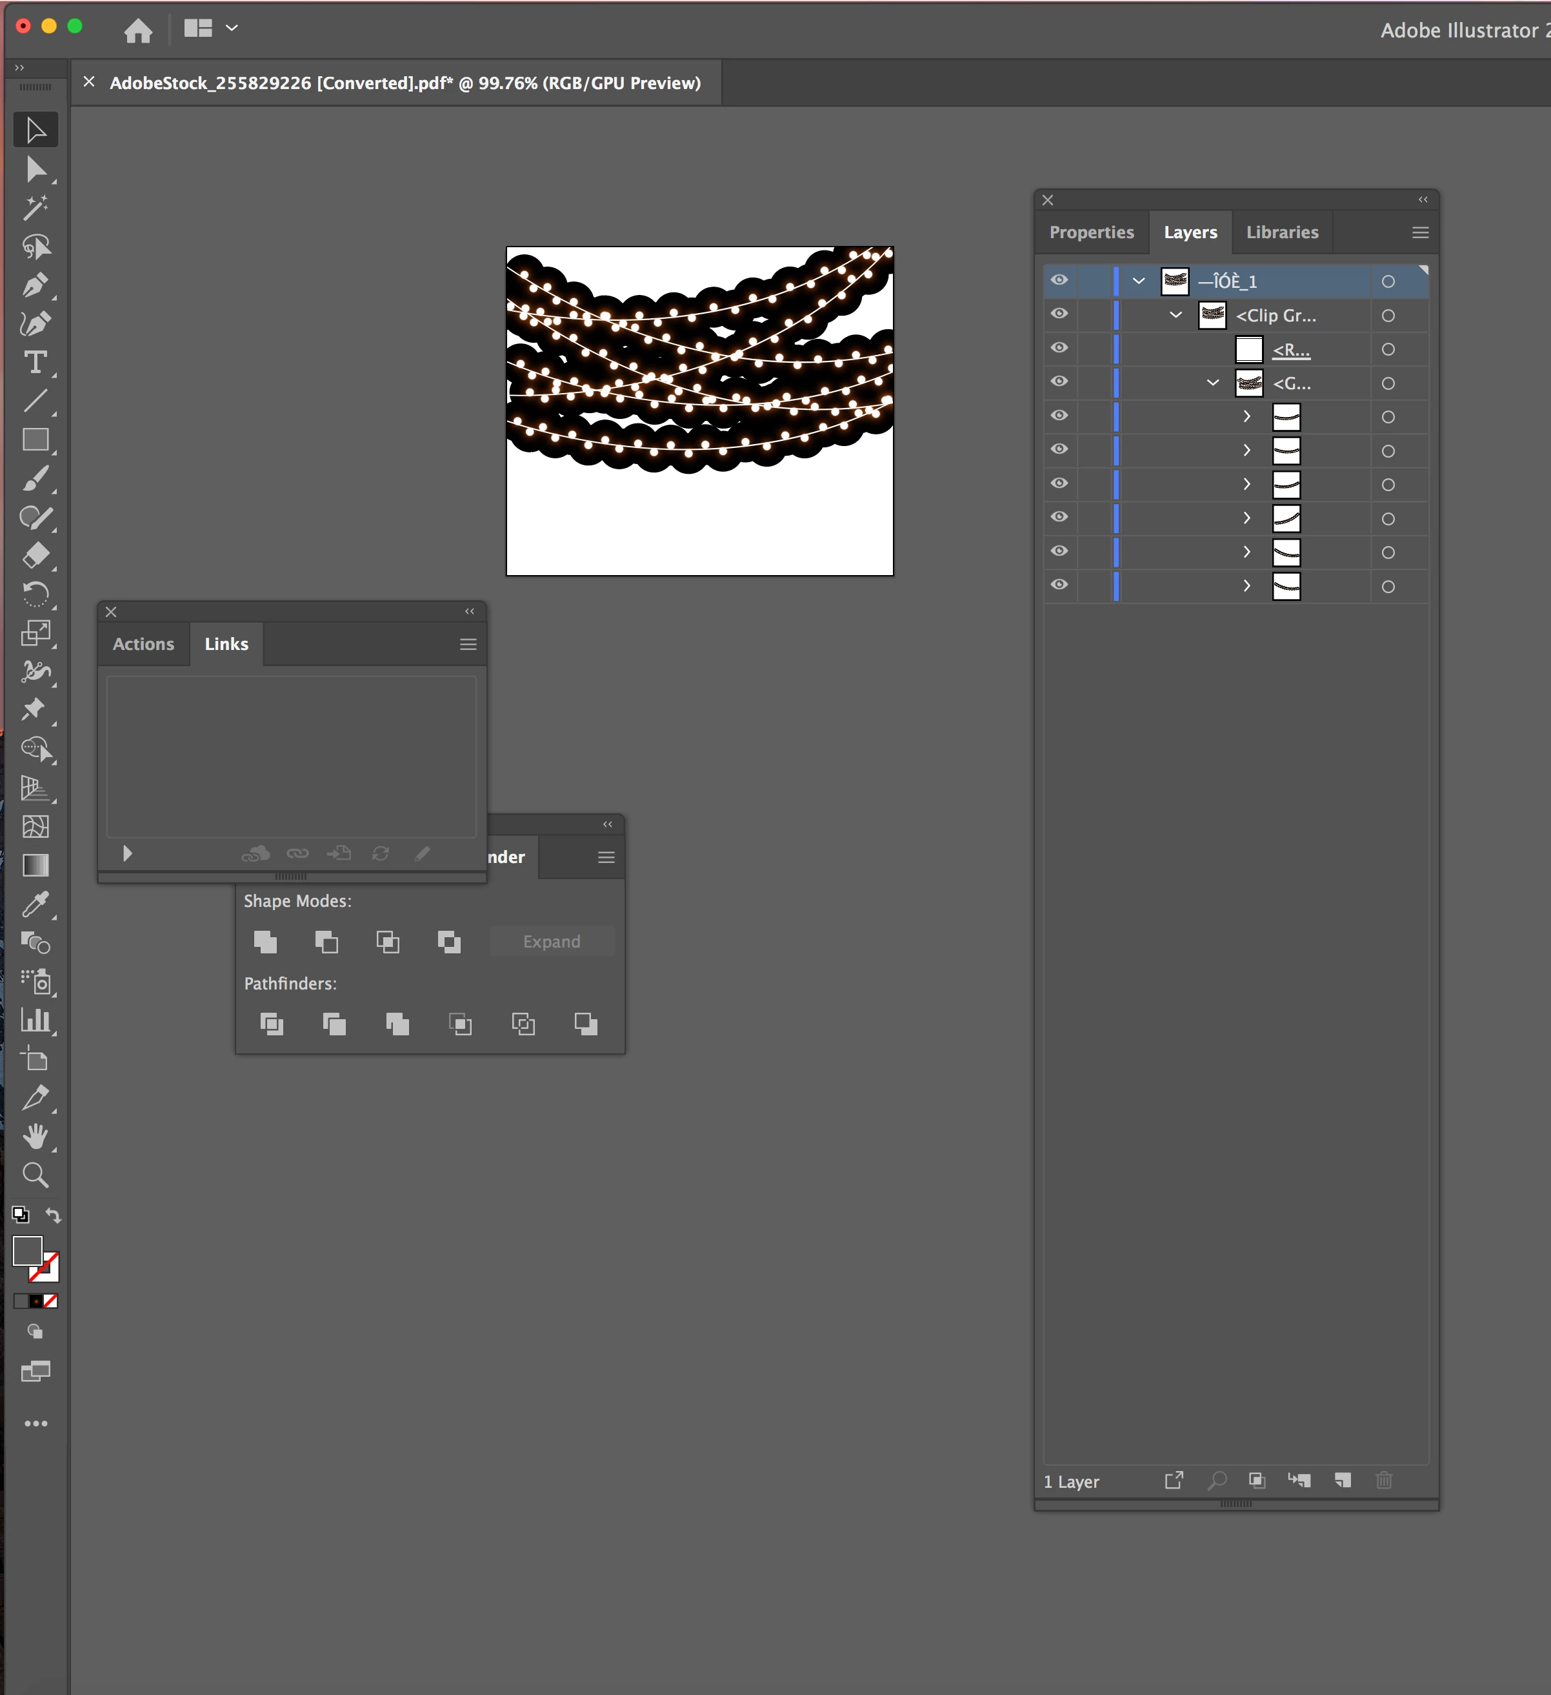The width and height of the screenshot is (1551, 1695).
Task: Switch to the Properties tab
Action: (1090, 233)
